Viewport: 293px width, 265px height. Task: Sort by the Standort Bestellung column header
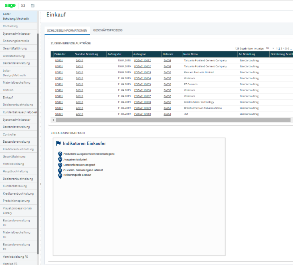coord(90,54)
